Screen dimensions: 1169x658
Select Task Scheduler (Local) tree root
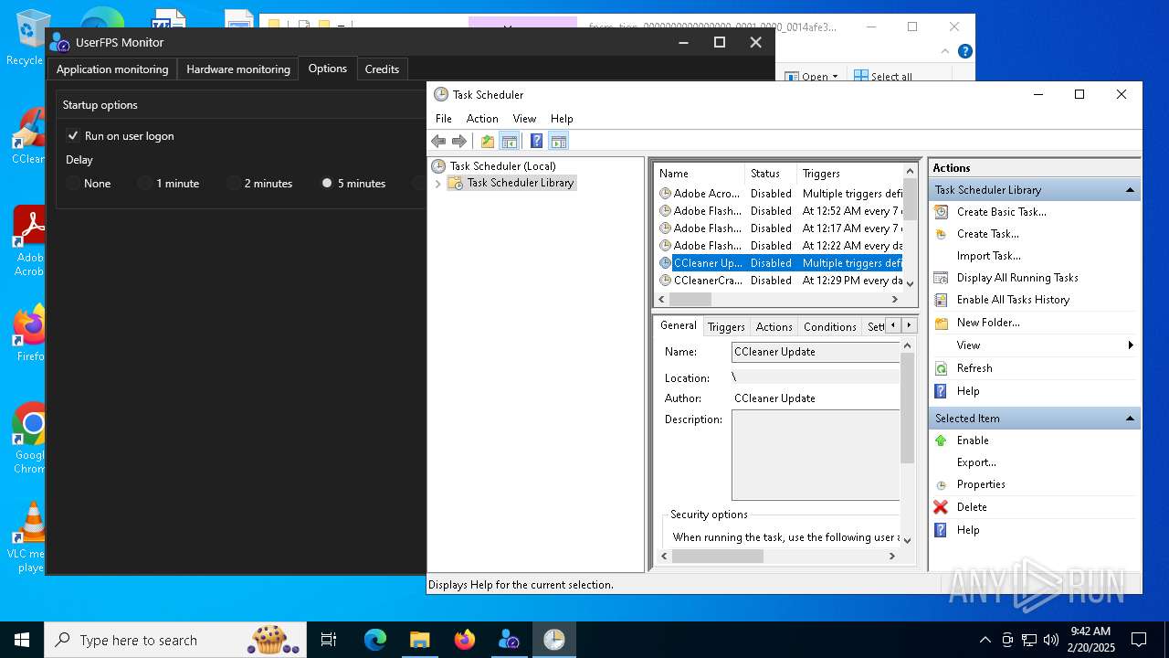click(502, 166)
